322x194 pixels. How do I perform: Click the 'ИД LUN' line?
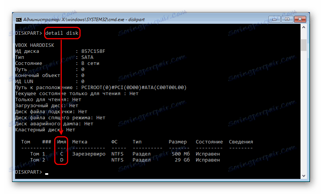coord(50,82)
